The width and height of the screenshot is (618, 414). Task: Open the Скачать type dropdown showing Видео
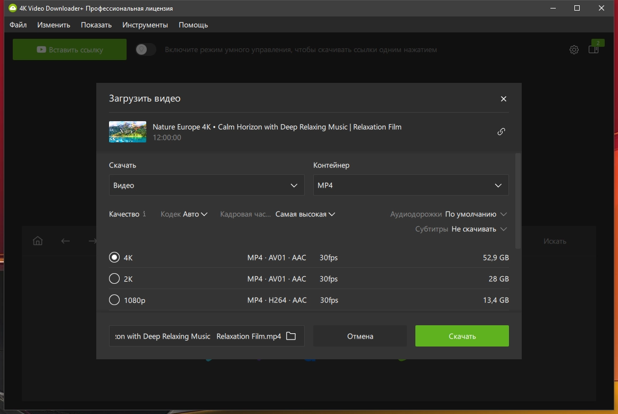[206, 185]
